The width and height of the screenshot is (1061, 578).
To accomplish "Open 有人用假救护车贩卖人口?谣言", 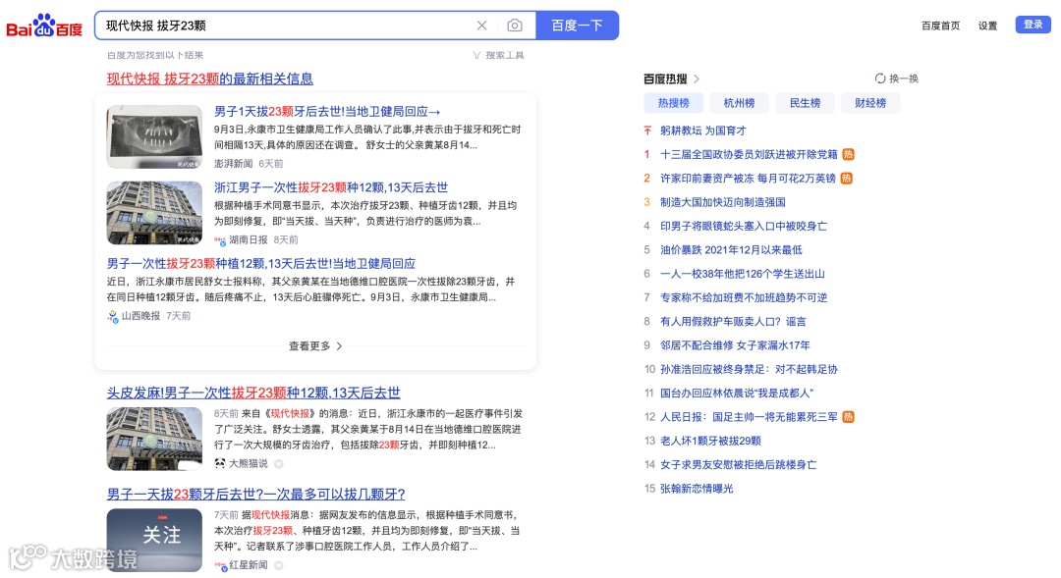I will click(733, 321).
